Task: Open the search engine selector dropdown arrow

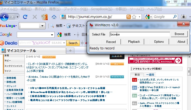Action: [151, 17]
